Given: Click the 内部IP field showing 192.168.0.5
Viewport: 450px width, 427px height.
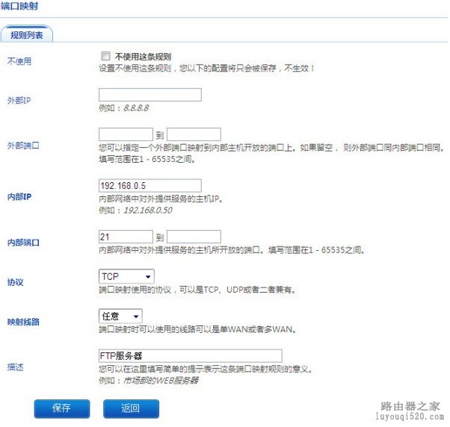Looking at the screenshot, I should pyautogui.click(x=150, y=185).
